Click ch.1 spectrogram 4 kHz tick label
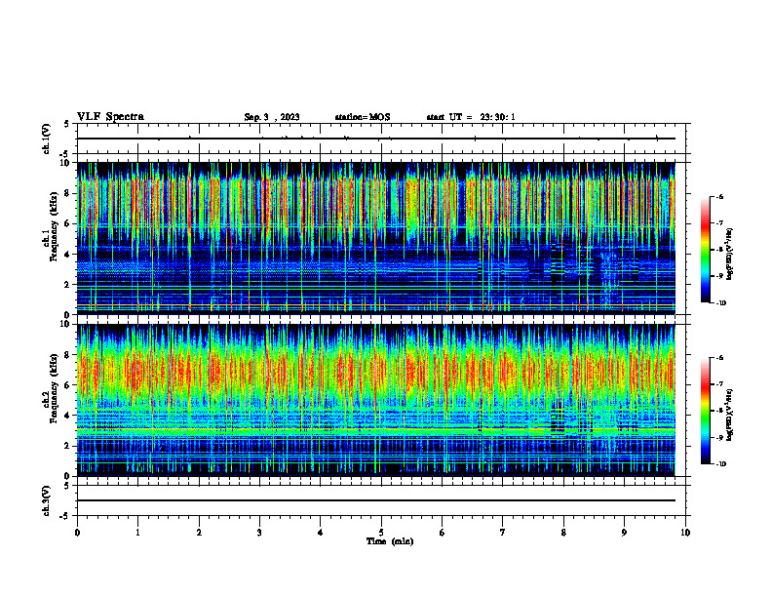Image resolution: width=772 pixels, height=597 pixels. point(68,255)
